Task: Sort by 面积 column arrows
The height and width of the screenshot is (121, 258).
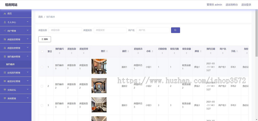Action: pos(128,51)
